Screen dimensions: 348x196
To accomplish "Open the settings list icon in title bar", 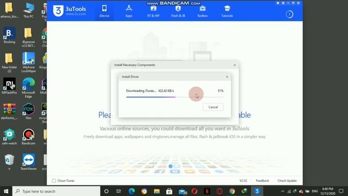I will pyautogui.click(x=283, y=3).
